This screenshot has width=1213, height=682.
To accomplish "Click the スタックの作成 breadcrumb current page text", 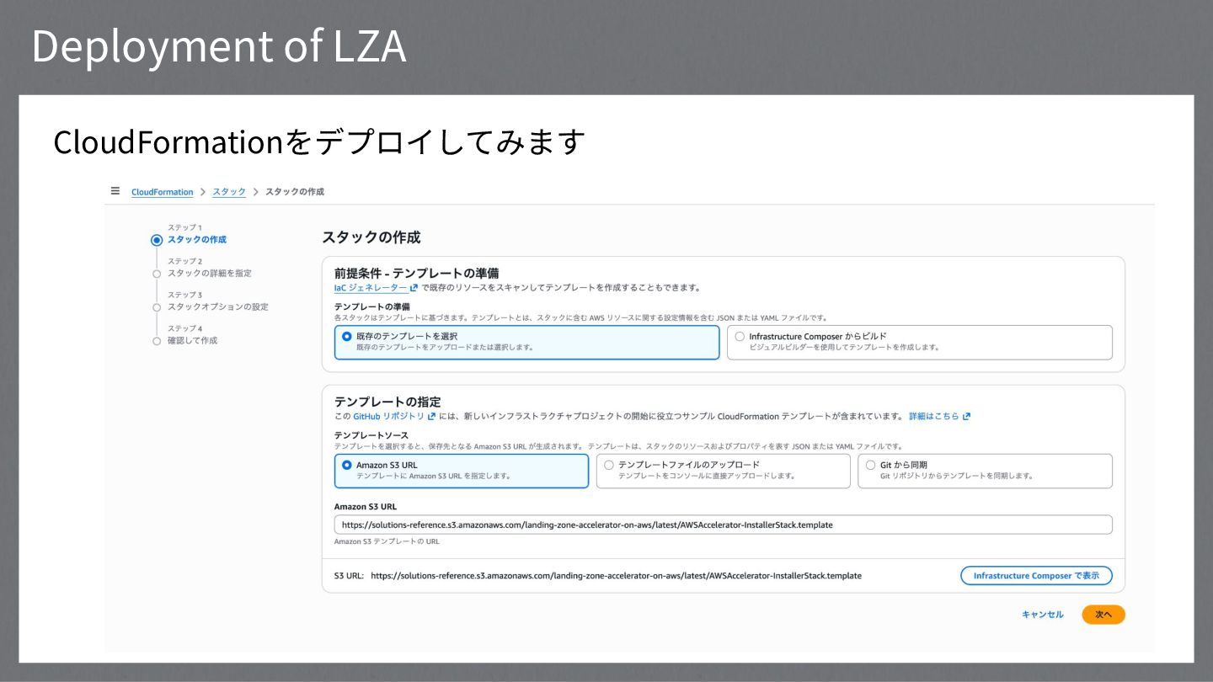I will coord(295,192).
